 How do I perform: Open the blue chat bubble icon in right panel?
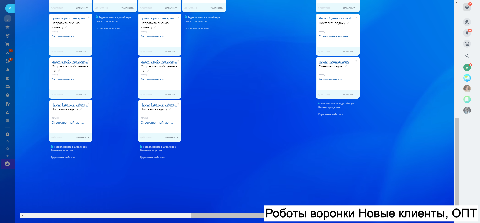467,78
